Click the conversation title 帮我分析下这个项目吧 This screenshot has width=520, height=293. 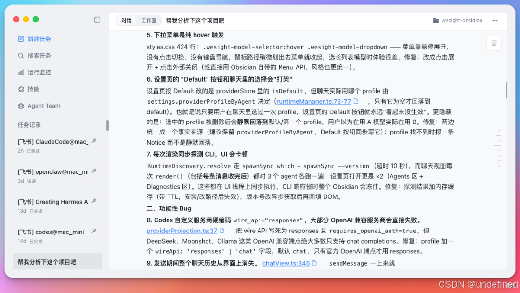(195, 21)
